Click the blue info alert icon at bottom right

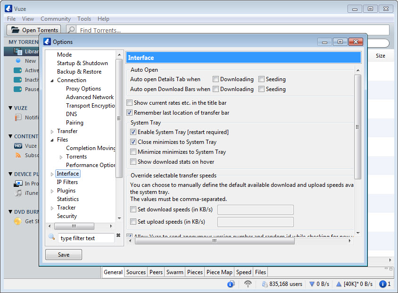(x=382, y=284)
